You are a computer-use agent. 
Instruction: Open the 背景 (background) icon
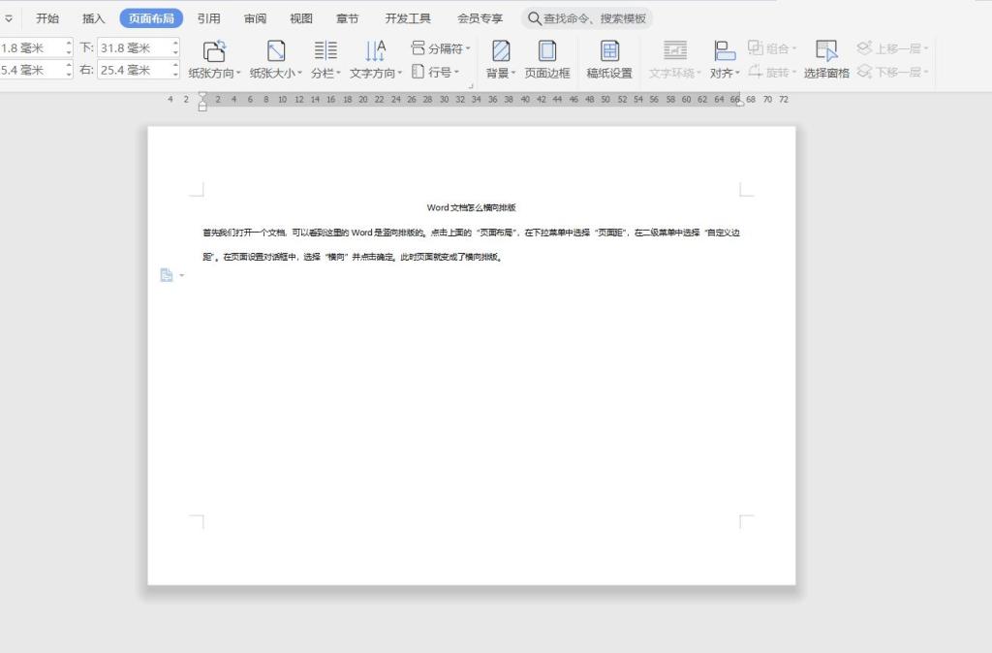501,51
